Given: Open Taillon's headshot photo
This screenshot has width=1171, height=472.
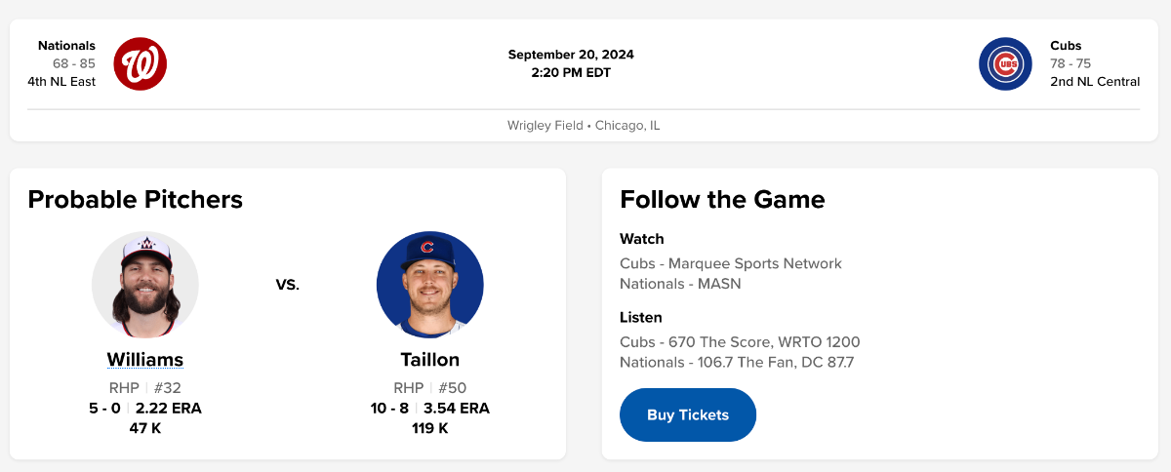Looking at the screenshot, I should [x=429, y=285].
